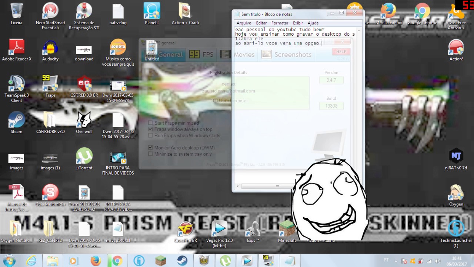Open the Planeti! desktop shortcut
Image resolution: width=474 pixels, height=267 pixels.
pos(152,14)
